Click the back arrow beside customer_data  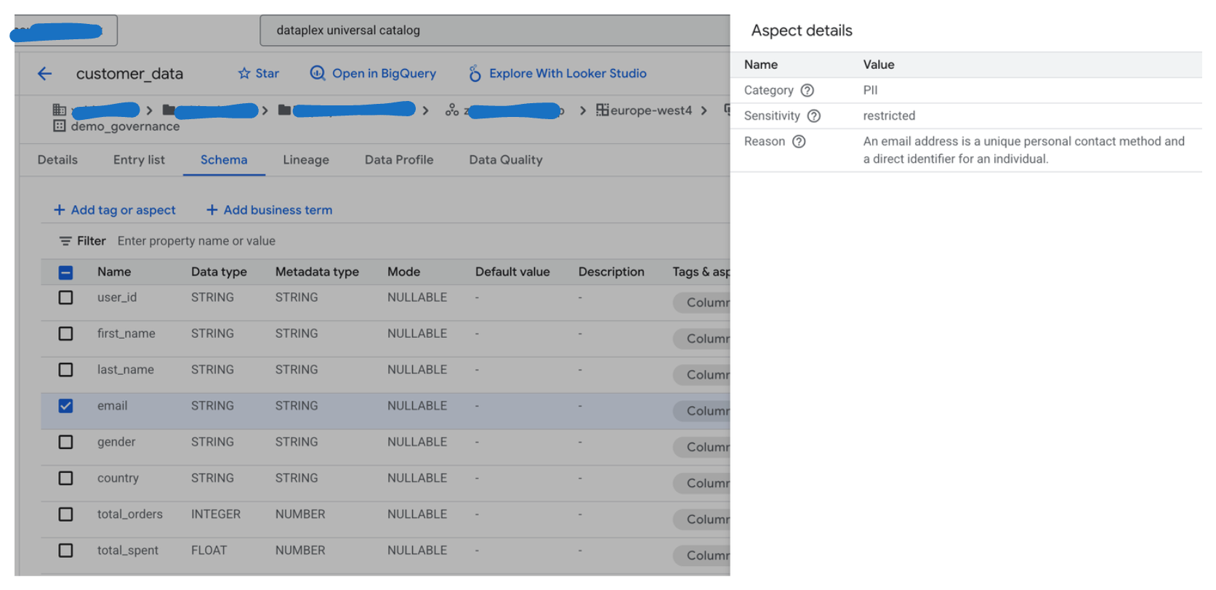[x=45, y=73]
